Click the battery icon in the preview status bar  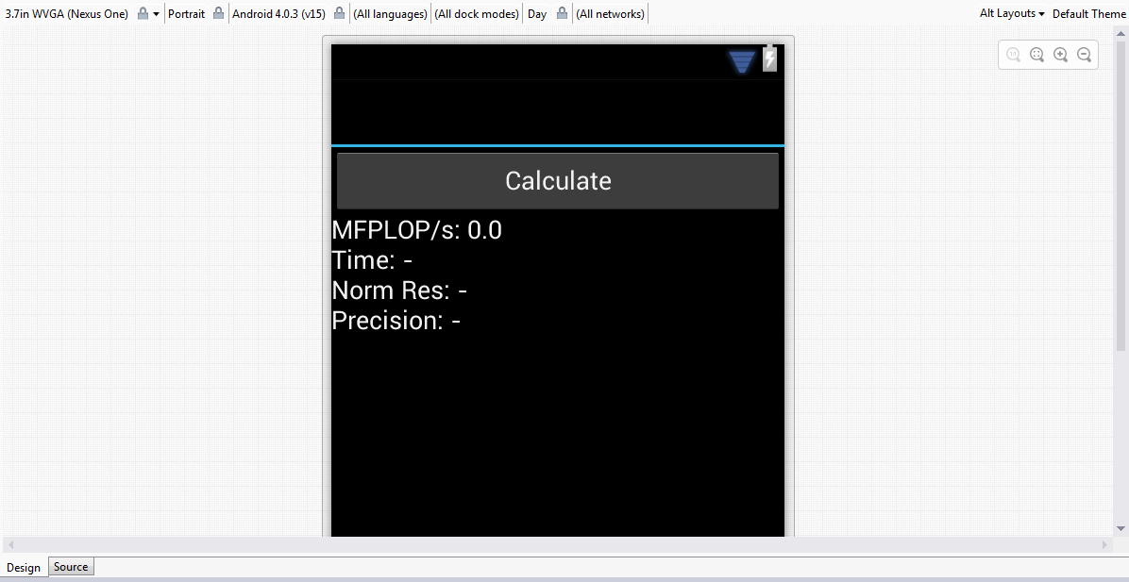(768, 58)
